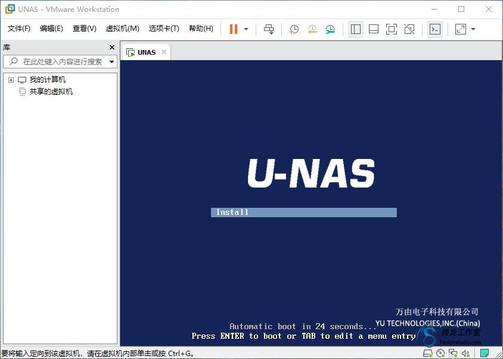Toggle the console view button

(435, 29)
